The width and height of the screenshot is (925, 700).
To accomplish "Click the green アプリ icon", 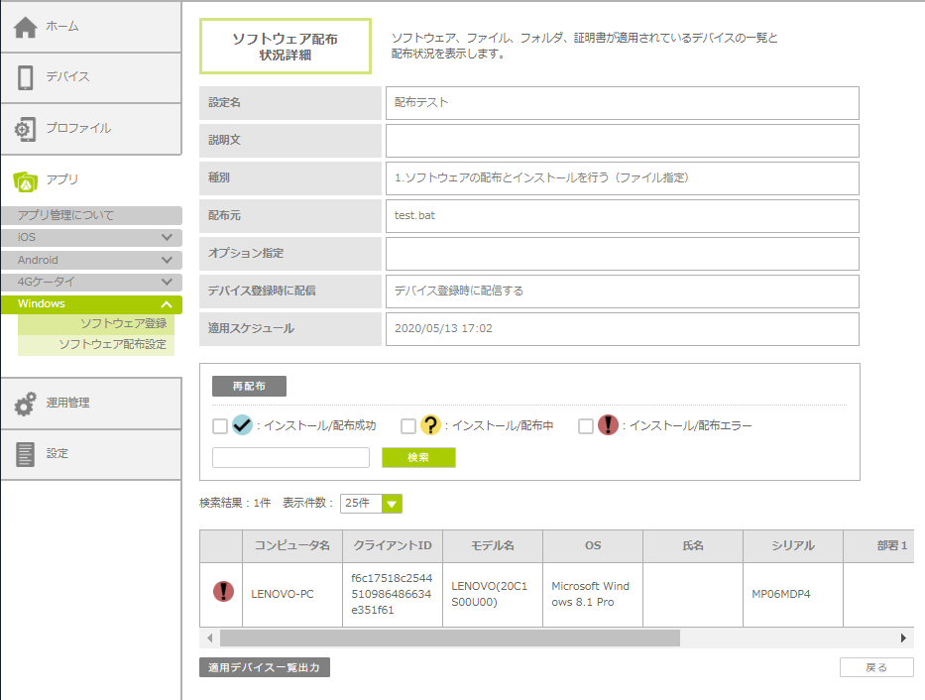I will (26, 180).
